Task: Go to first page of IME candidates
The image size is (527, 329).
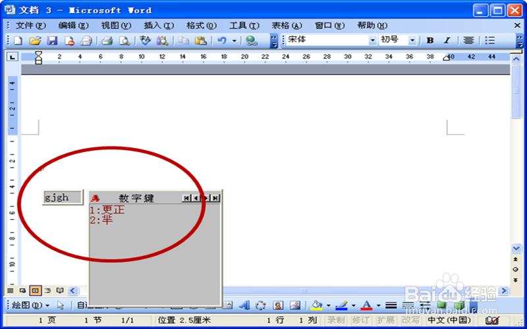Action: point(186,198)
